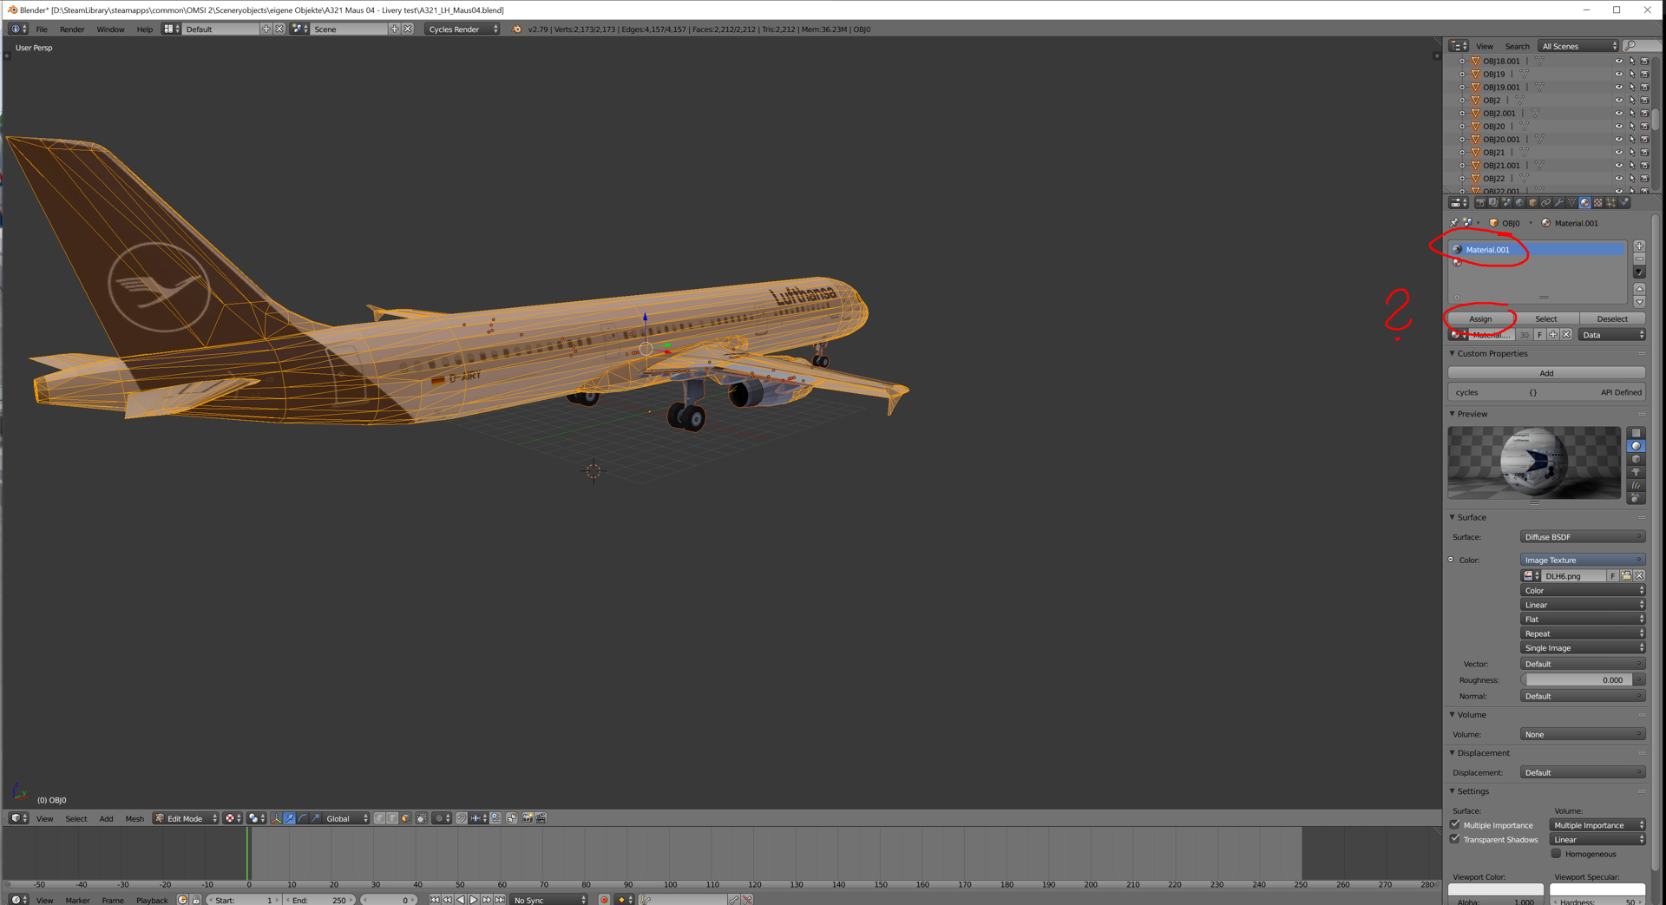Open the Edit Mode dropdown
The height and width of the screenshot is (905, 1666).
186,818
